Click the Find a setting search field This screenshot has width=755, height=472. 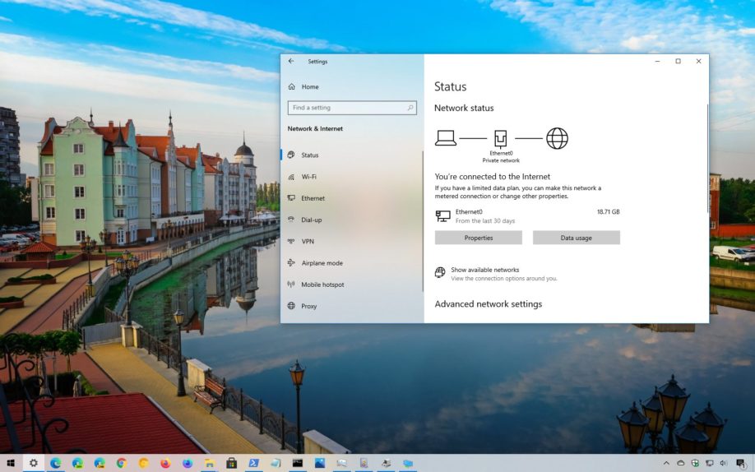pos(345,108)
